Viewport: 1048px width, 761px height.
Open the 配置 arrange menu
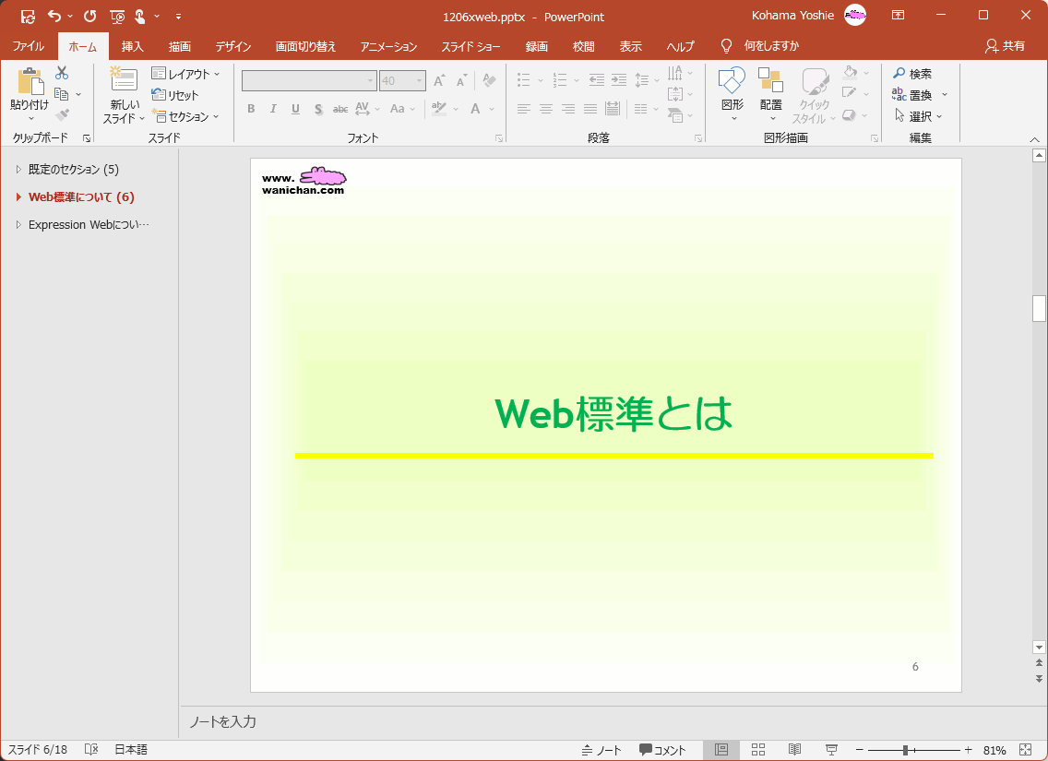tap(770, 94)
